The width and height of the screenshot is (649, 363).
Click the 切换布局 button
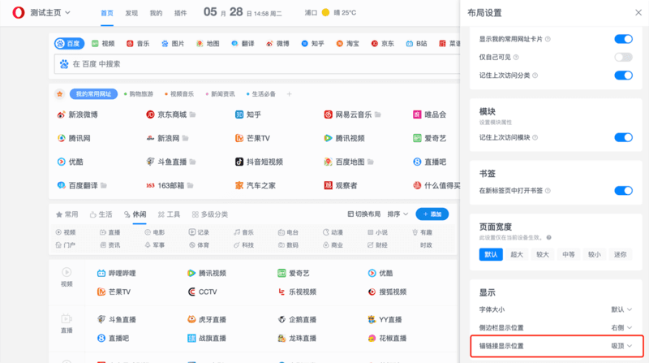pos(363,214)
